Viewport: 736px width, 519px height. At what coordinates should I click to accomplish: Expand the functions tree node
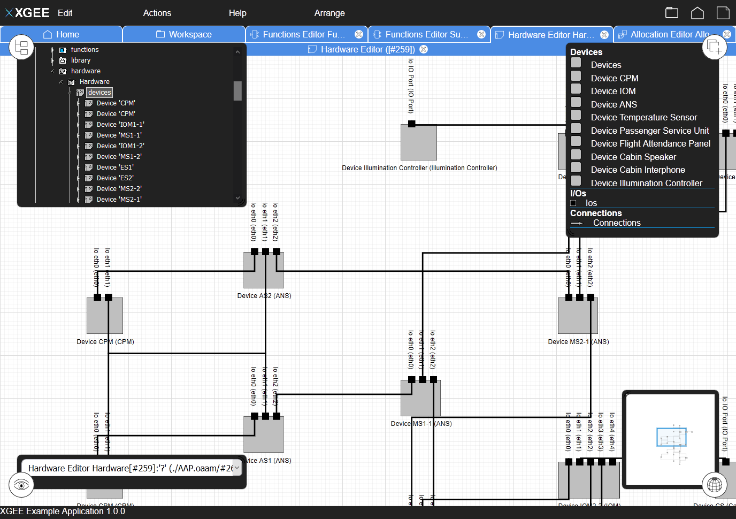click(x=52, y=50)
